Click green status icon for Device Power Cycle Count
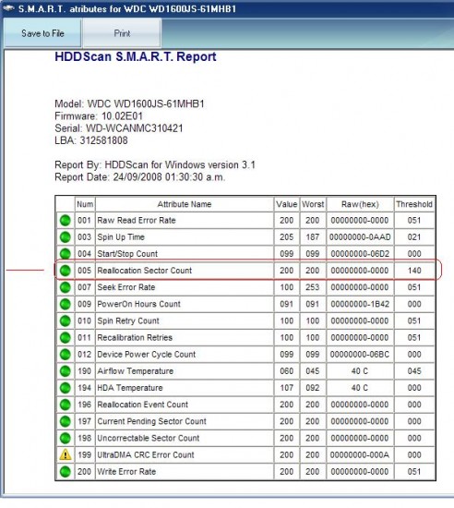The height and width of the screenshot is (508, 454). coord(66,355)
